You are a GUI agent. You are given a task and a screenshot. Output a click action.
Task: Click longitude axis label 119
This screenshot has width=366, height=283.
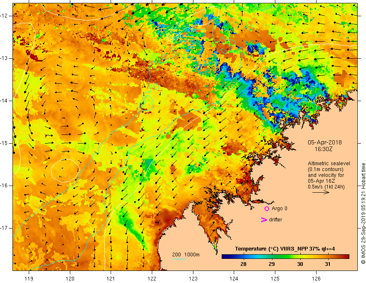[29, 278]
